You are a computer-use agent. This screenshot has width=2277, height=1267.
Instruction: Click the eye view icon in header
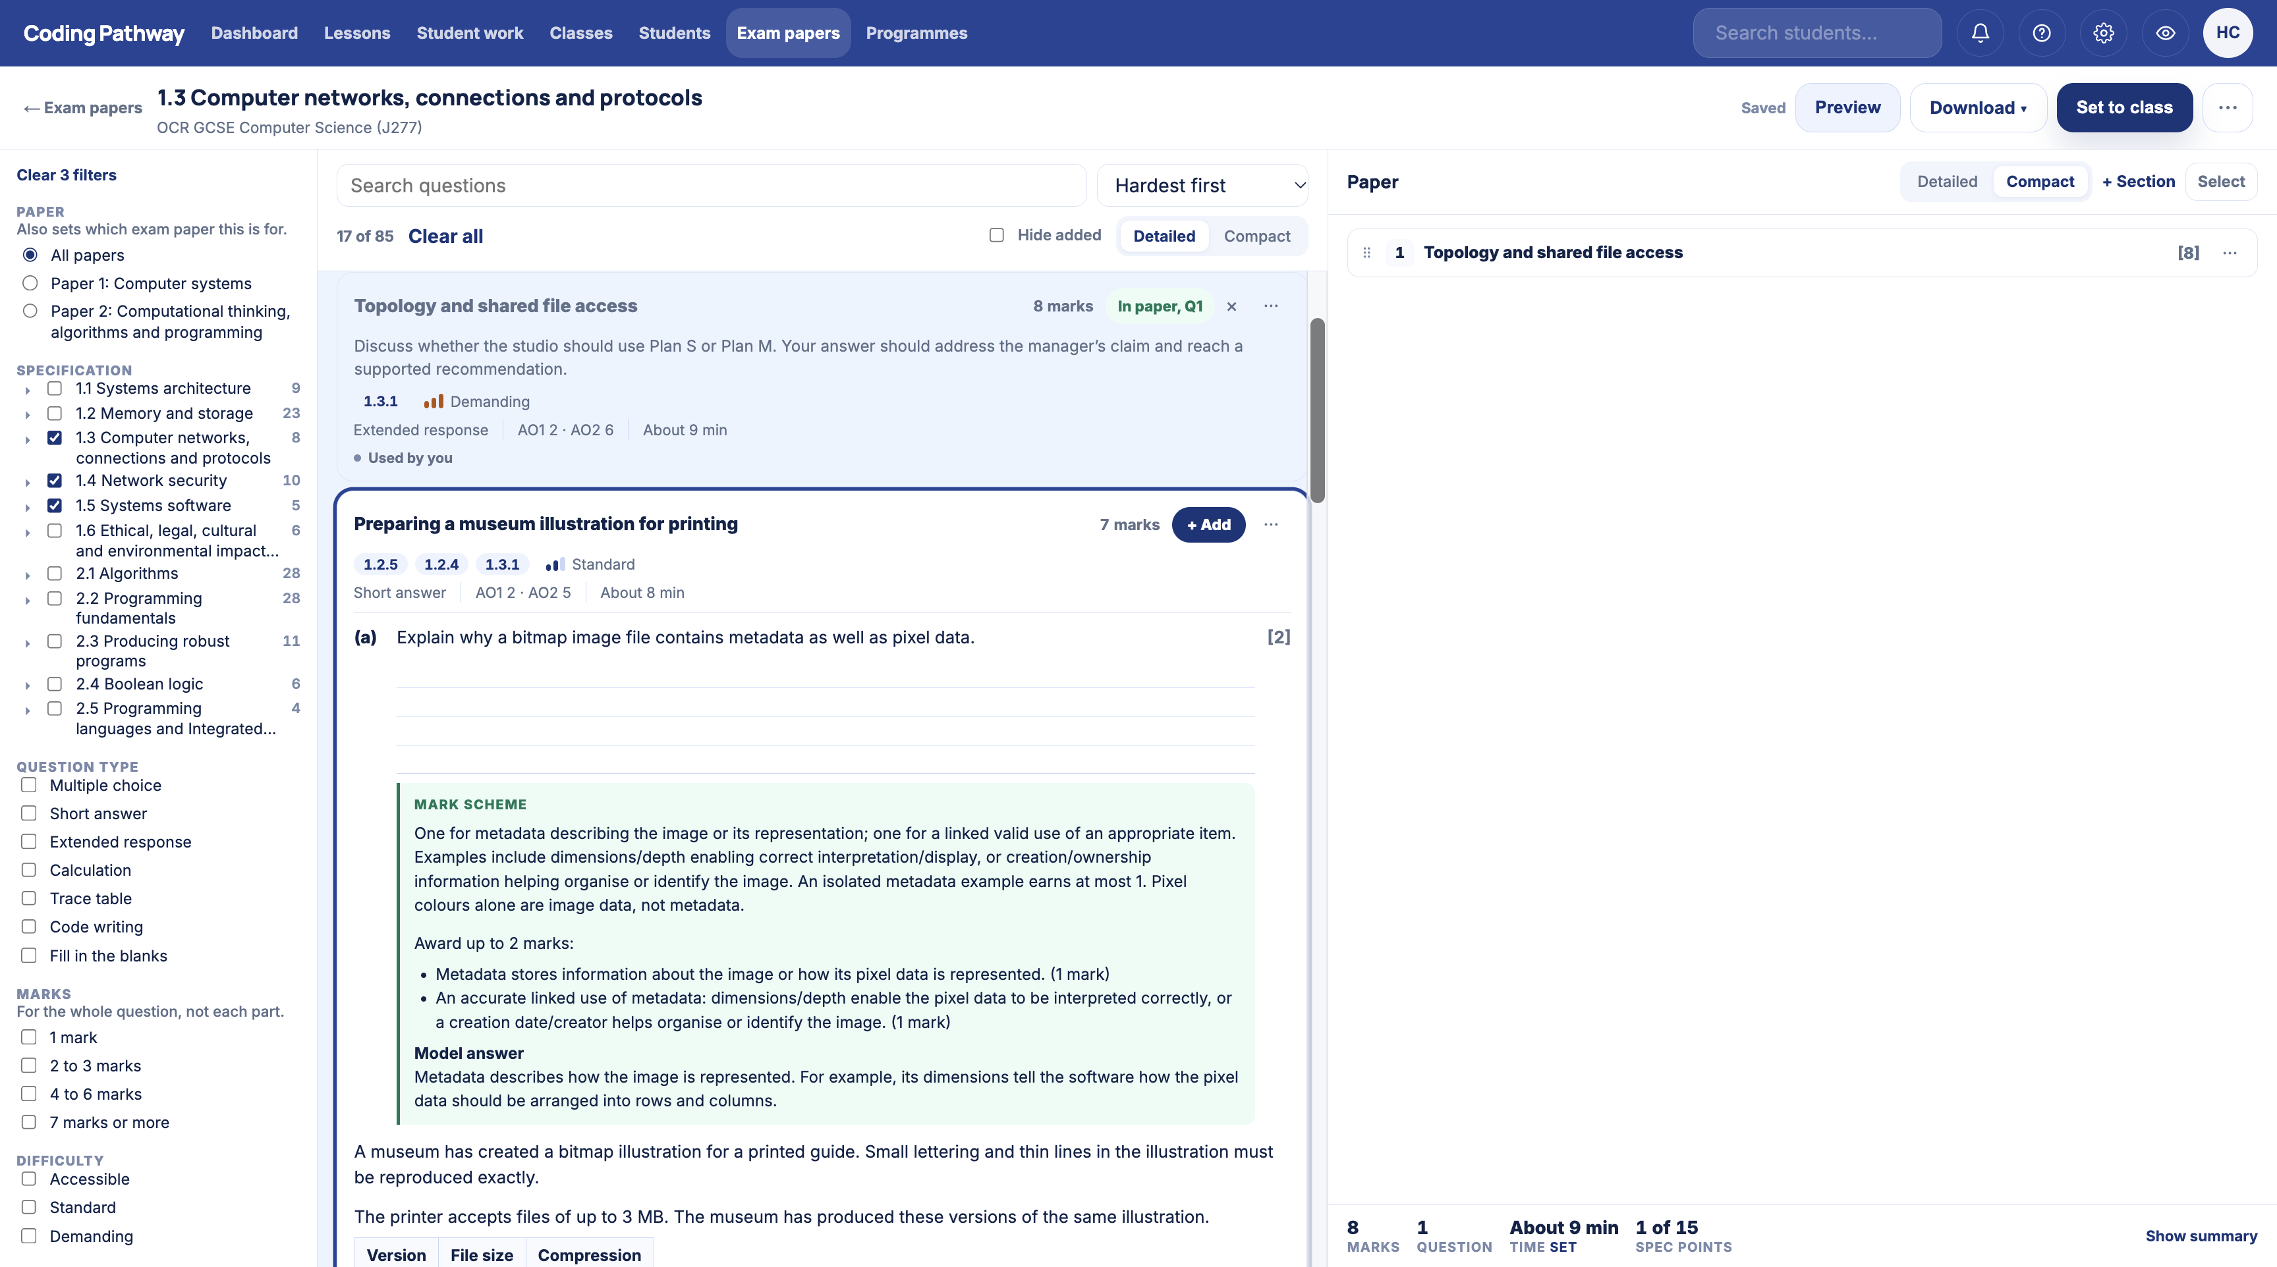click(x=2166, y=33)
